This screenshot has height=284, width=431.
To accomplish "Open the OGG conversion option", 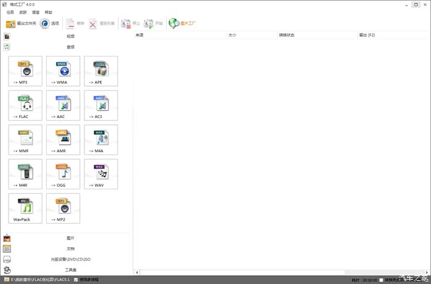I will (63, 174).
